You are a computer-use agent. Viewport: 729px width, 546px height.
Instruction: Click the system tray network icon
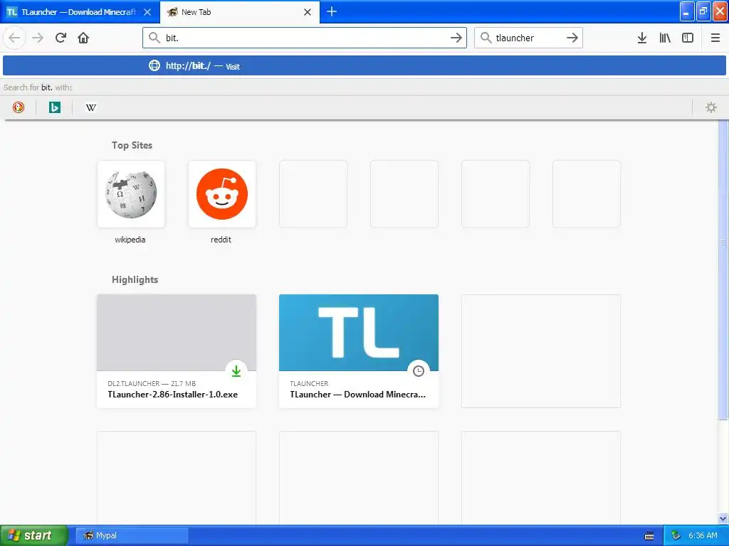(x=676, y=536)
